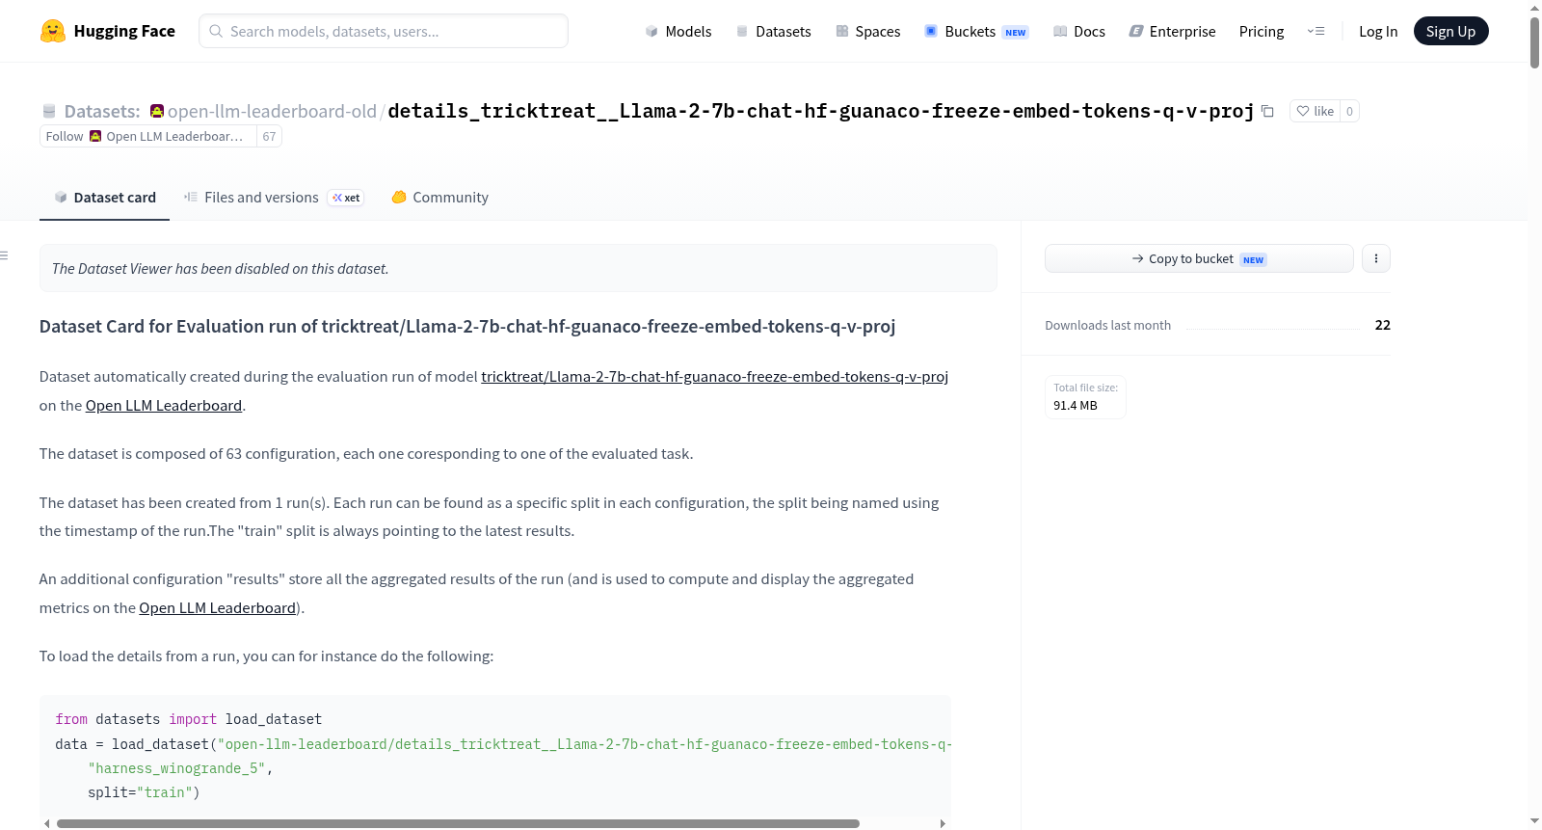Open the follower count 67

click(x=269, y=137)
